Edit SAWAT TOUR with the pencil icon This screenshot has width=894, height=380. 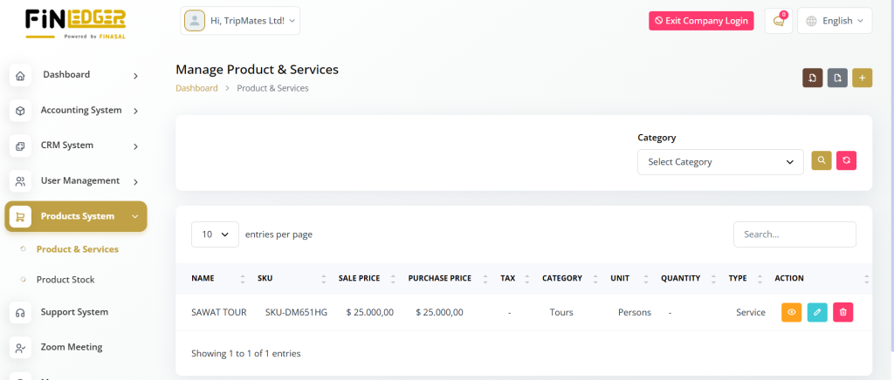click(817, 312)
